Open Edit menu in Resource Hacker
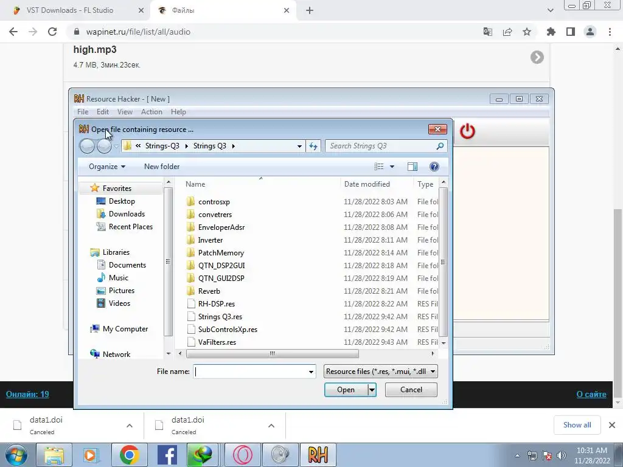This screenshot has width=623, height=467. pyautogui.click(x=102, y=112)
